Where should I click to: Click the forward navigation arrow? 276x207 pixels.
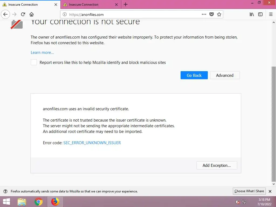[x=14, y=14]
